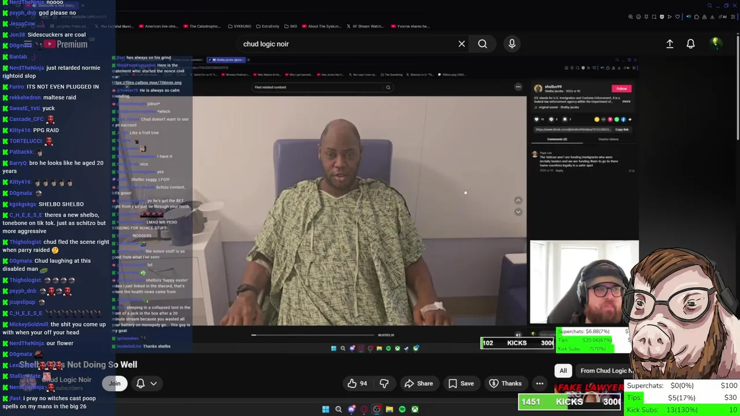This screenshot has width=740, height=416.
Task: Switch to the Comments (2) tab
Action: tap(557, 139)
